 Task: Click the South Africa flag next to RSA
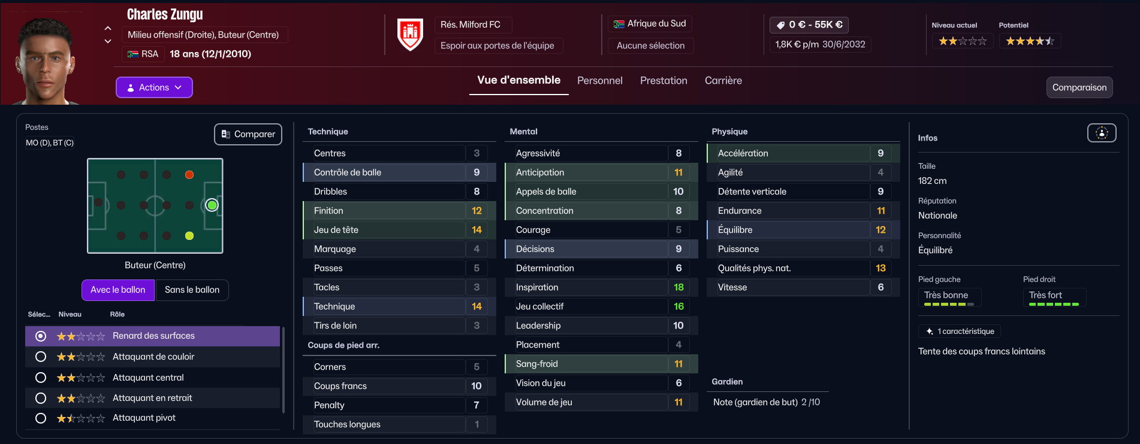[x=133, y=54]
